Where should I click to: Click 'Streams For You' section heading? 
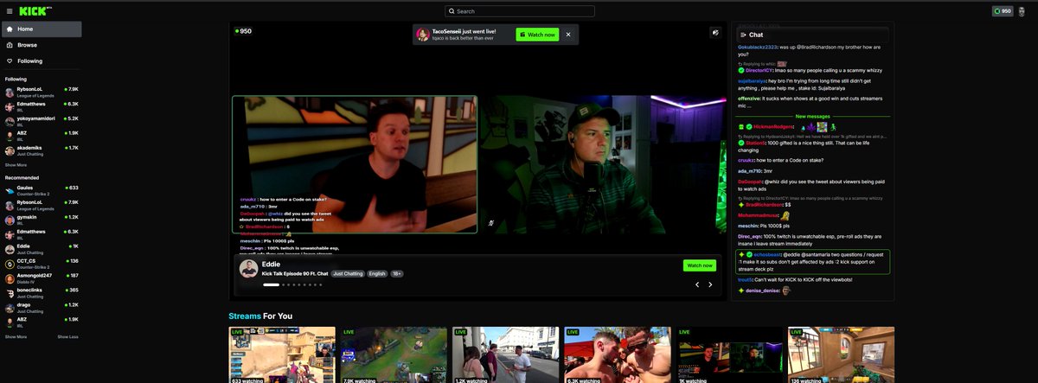[x=260, y=316]
